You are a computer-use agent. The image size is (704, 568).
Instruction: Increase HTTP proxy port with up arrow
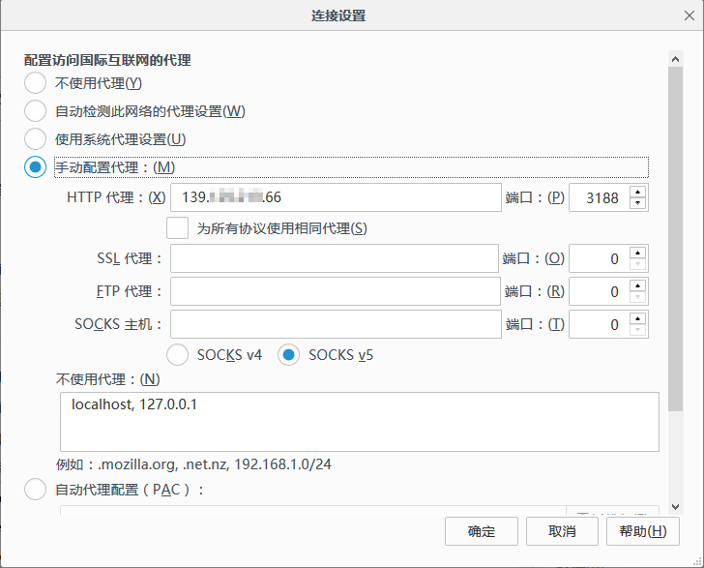pyautogui.click(x=637, y=192)
